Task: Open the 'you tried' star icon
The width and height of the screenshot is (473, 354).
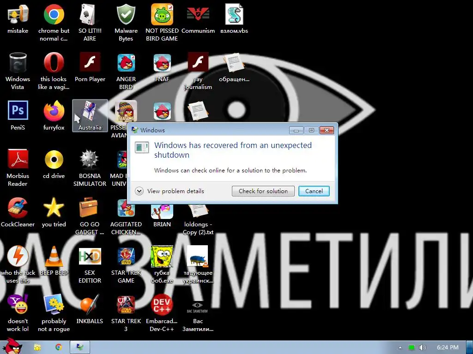Action: [x=54, y=207]
